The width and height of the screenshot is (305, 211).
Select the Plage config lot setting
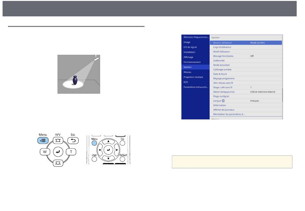pos(246,96)
